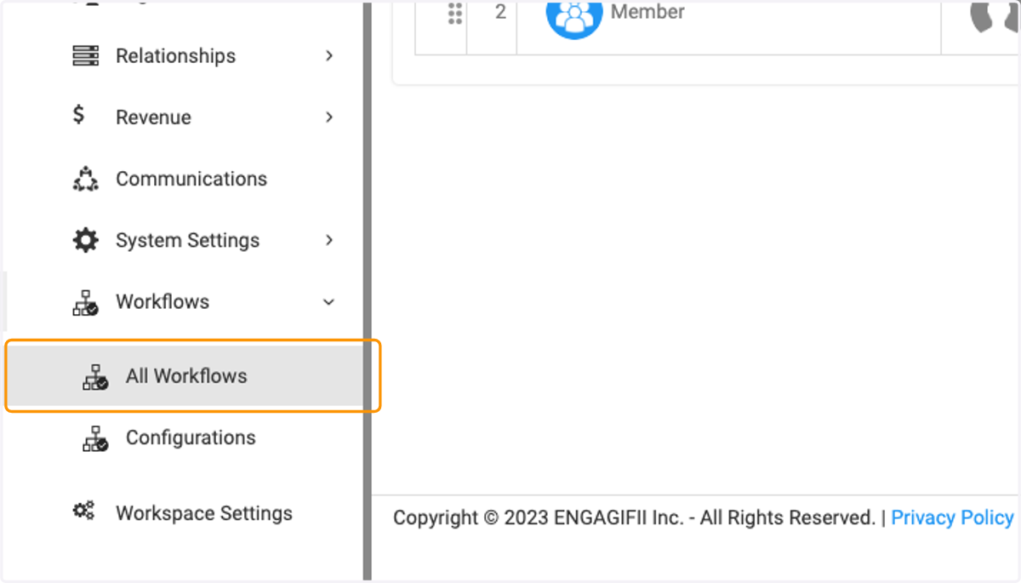This screenshot has width=1021, height=583.
Task: Click the Member text in row 2
Action: 647,12
